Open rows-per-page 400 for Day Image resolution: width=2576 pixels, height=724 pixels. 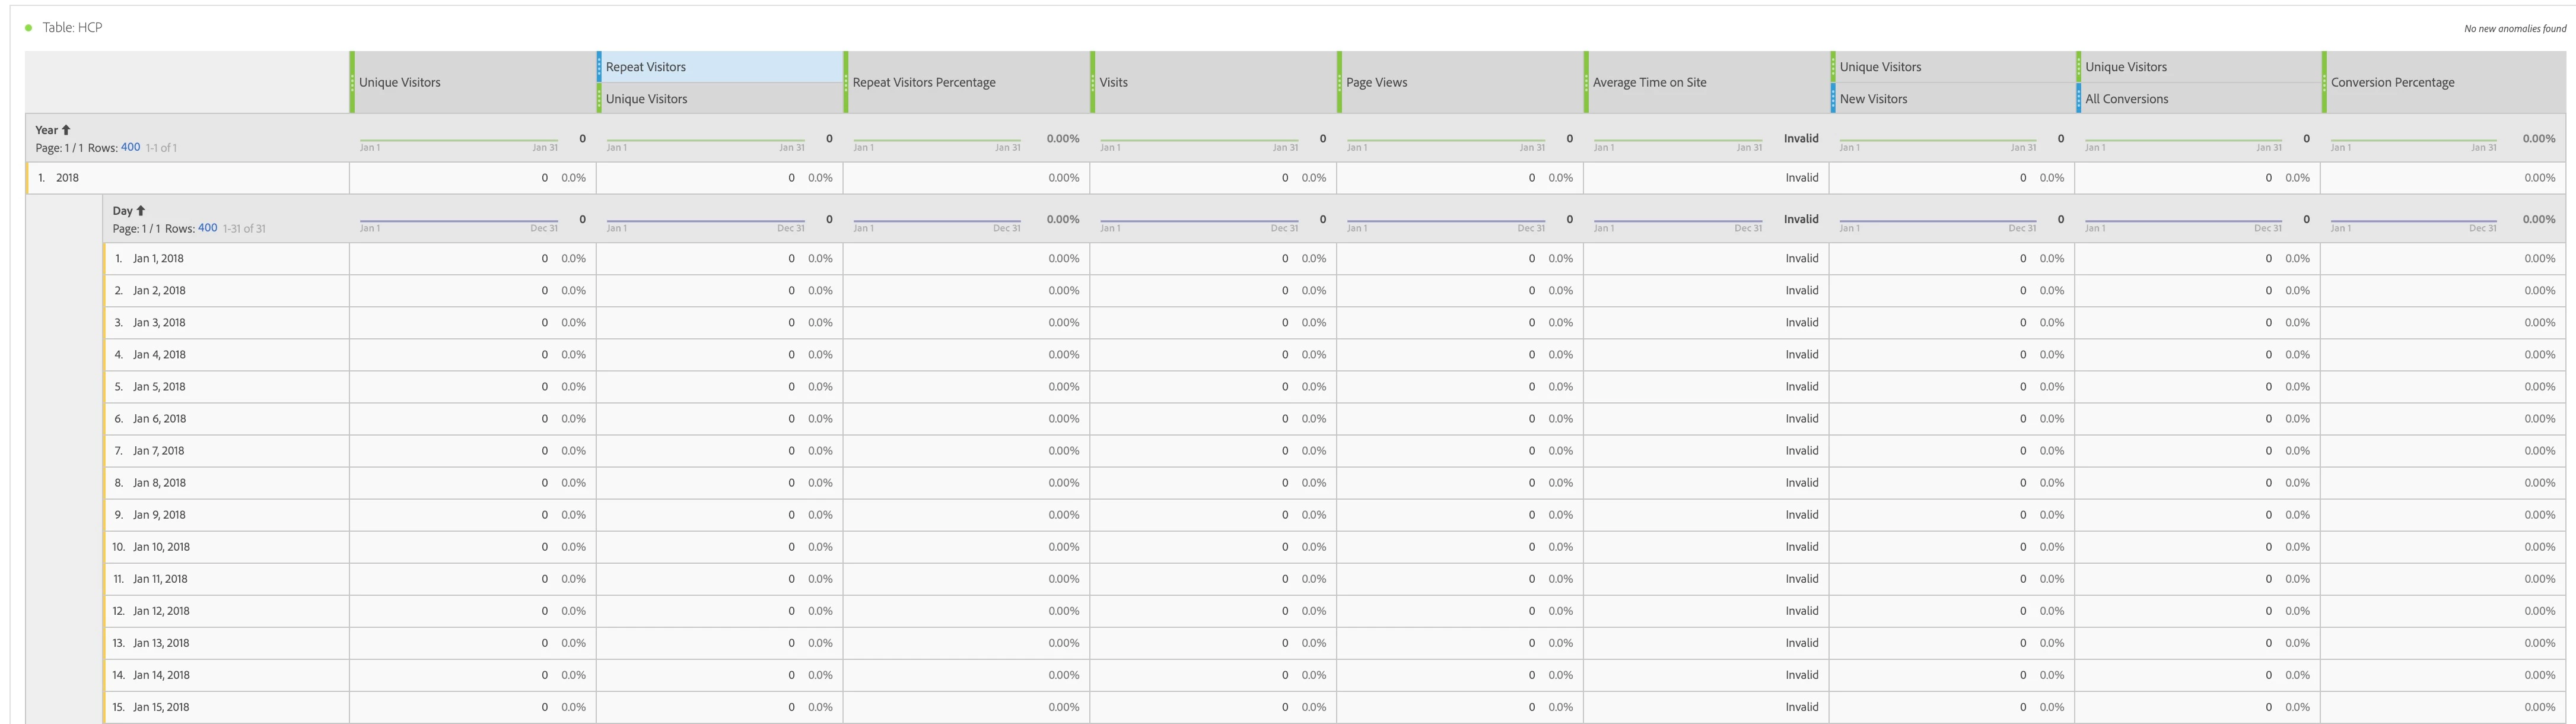[x=207, y=228]
